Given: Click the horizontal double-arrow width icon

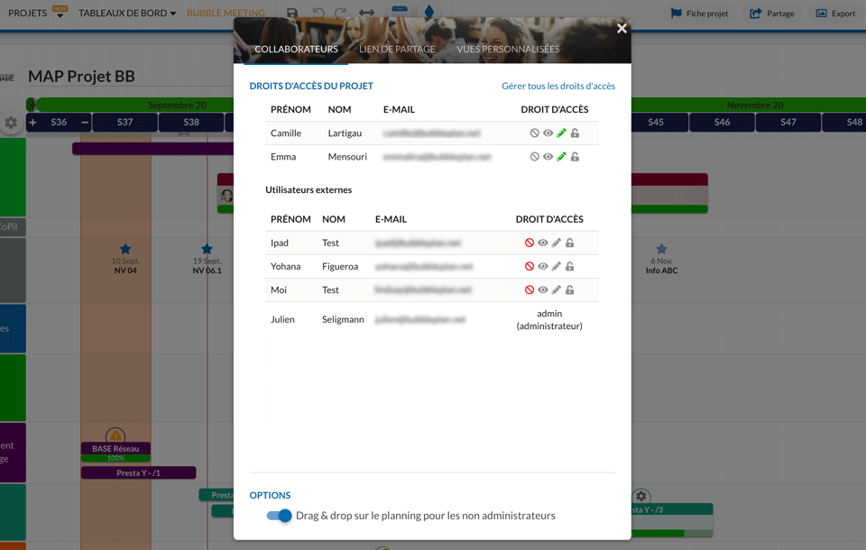Looking at the screenshot, I should (x=367, y=13).
